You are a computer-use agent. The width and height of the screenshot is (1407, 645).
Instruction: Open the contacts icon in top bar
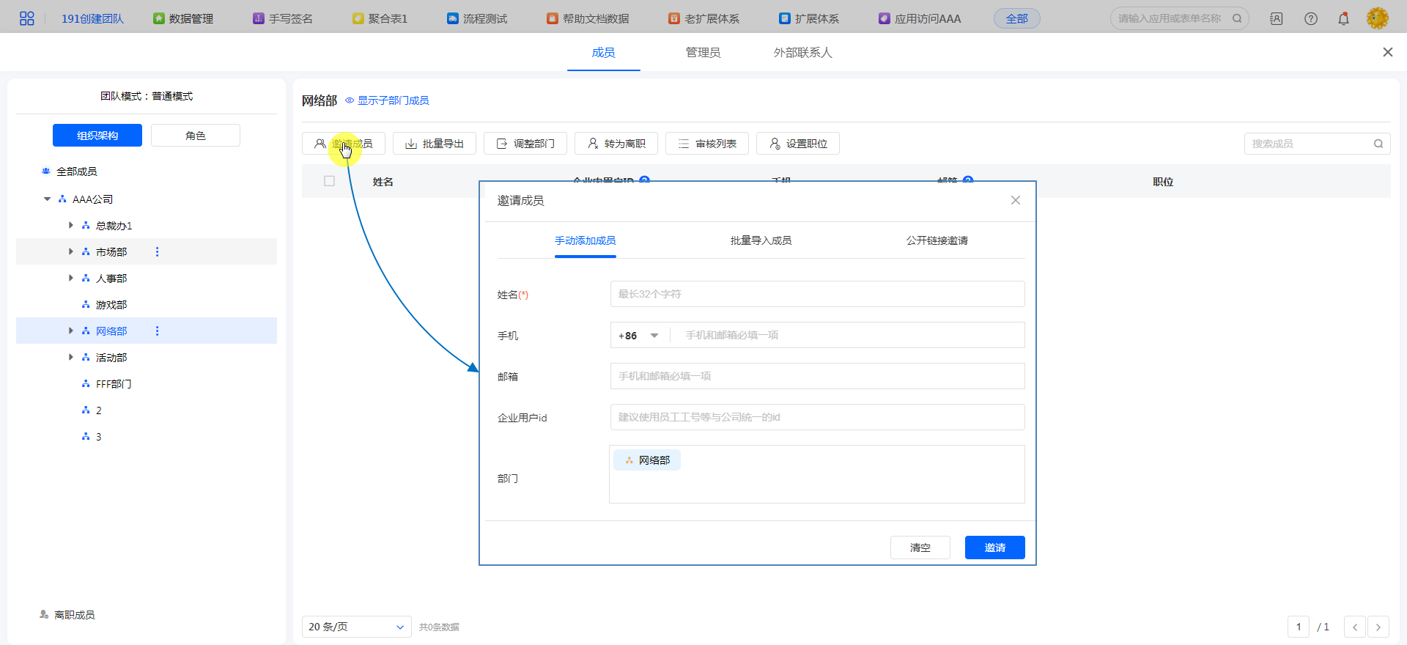point(1277,18)
